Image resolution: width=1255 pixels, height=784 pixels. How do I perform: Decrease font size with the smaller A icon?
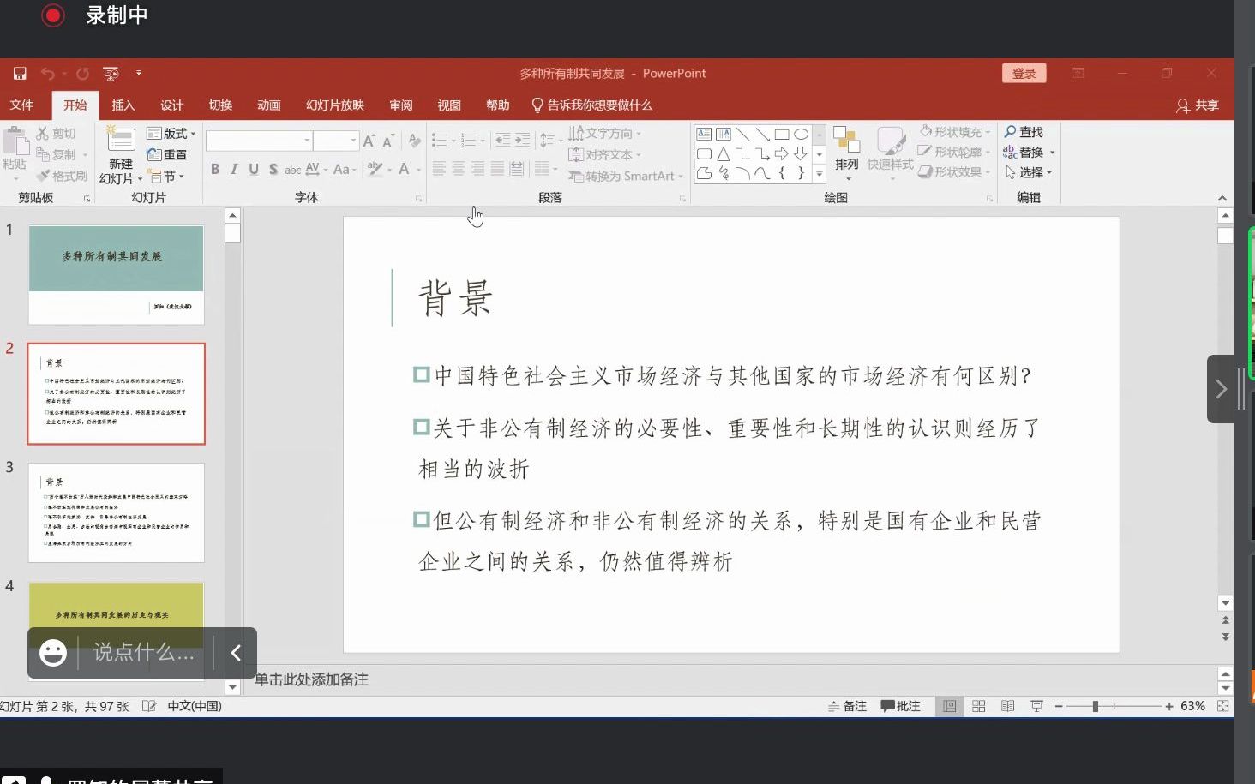[388, 141]
